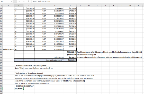Confirm the entry with the checkmark icon
This screenshot has width=144, height=94.
click(24, 2)
